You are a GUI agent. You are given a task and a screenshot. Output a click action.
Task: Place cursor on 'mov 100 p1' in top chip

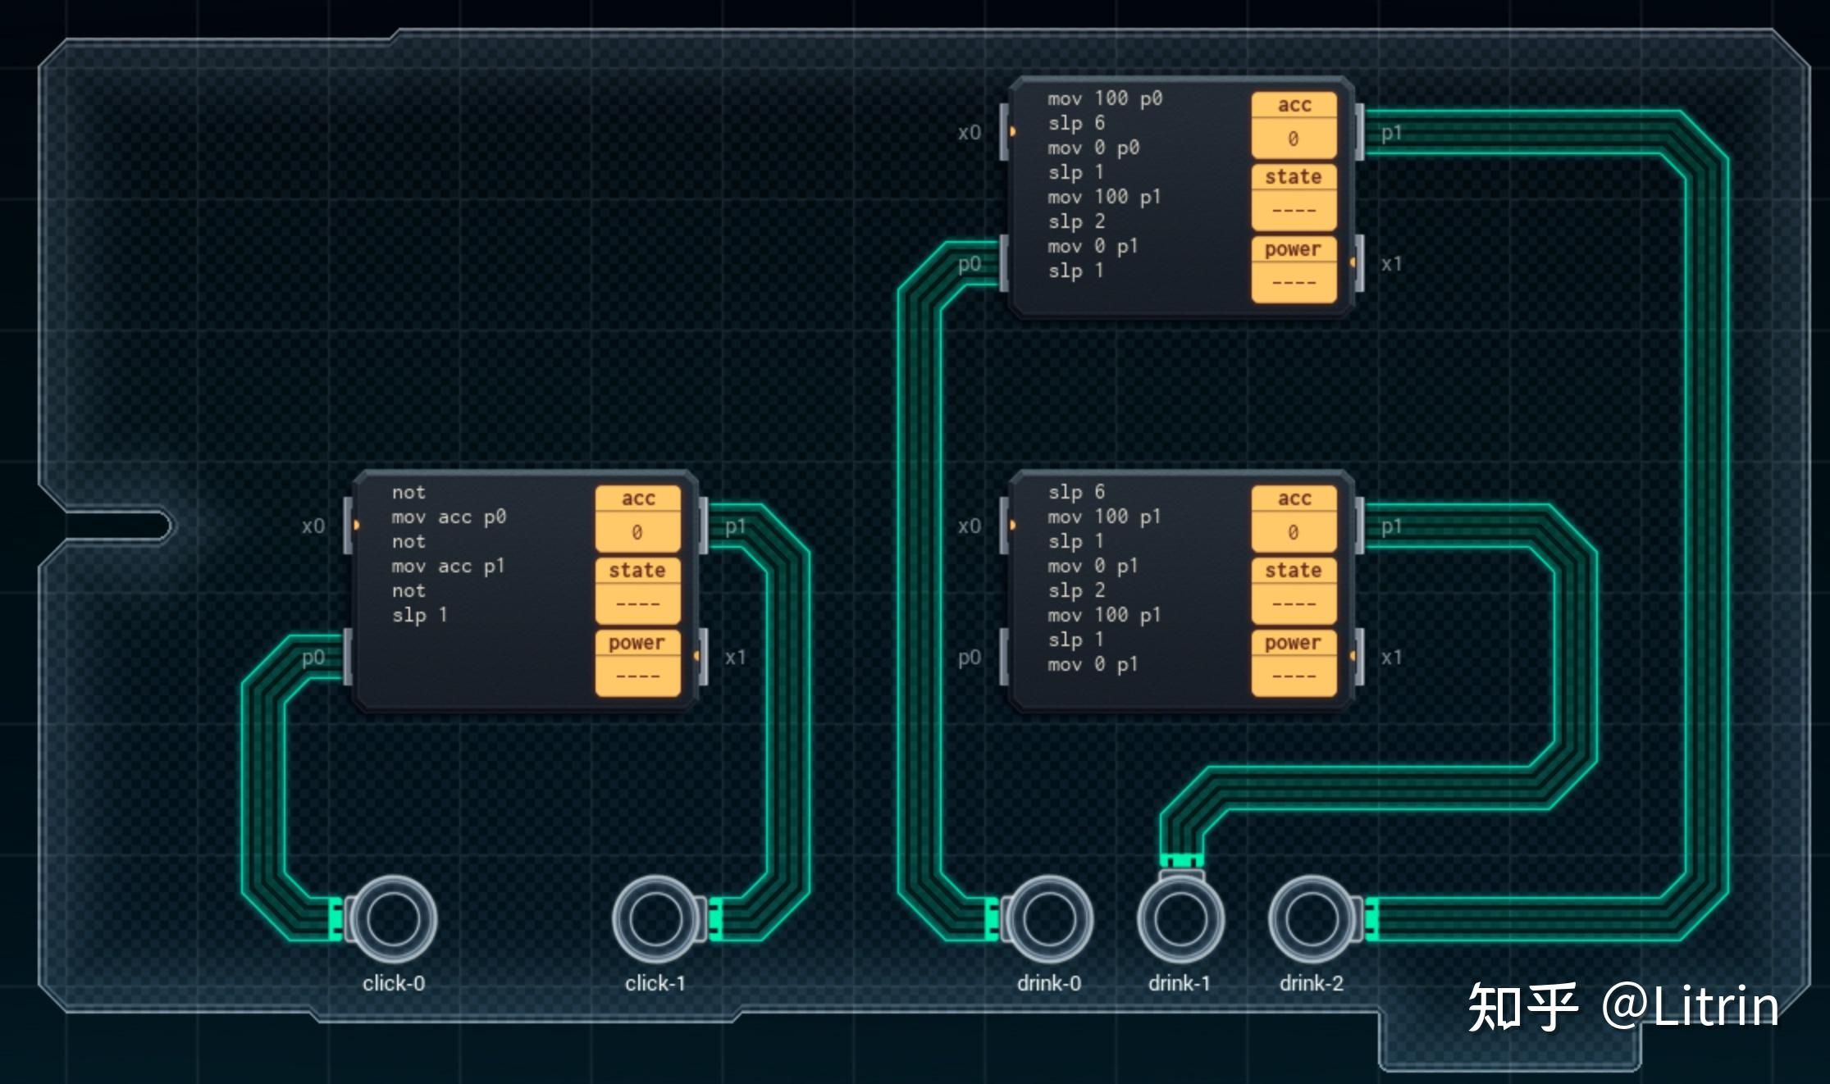1105,197
